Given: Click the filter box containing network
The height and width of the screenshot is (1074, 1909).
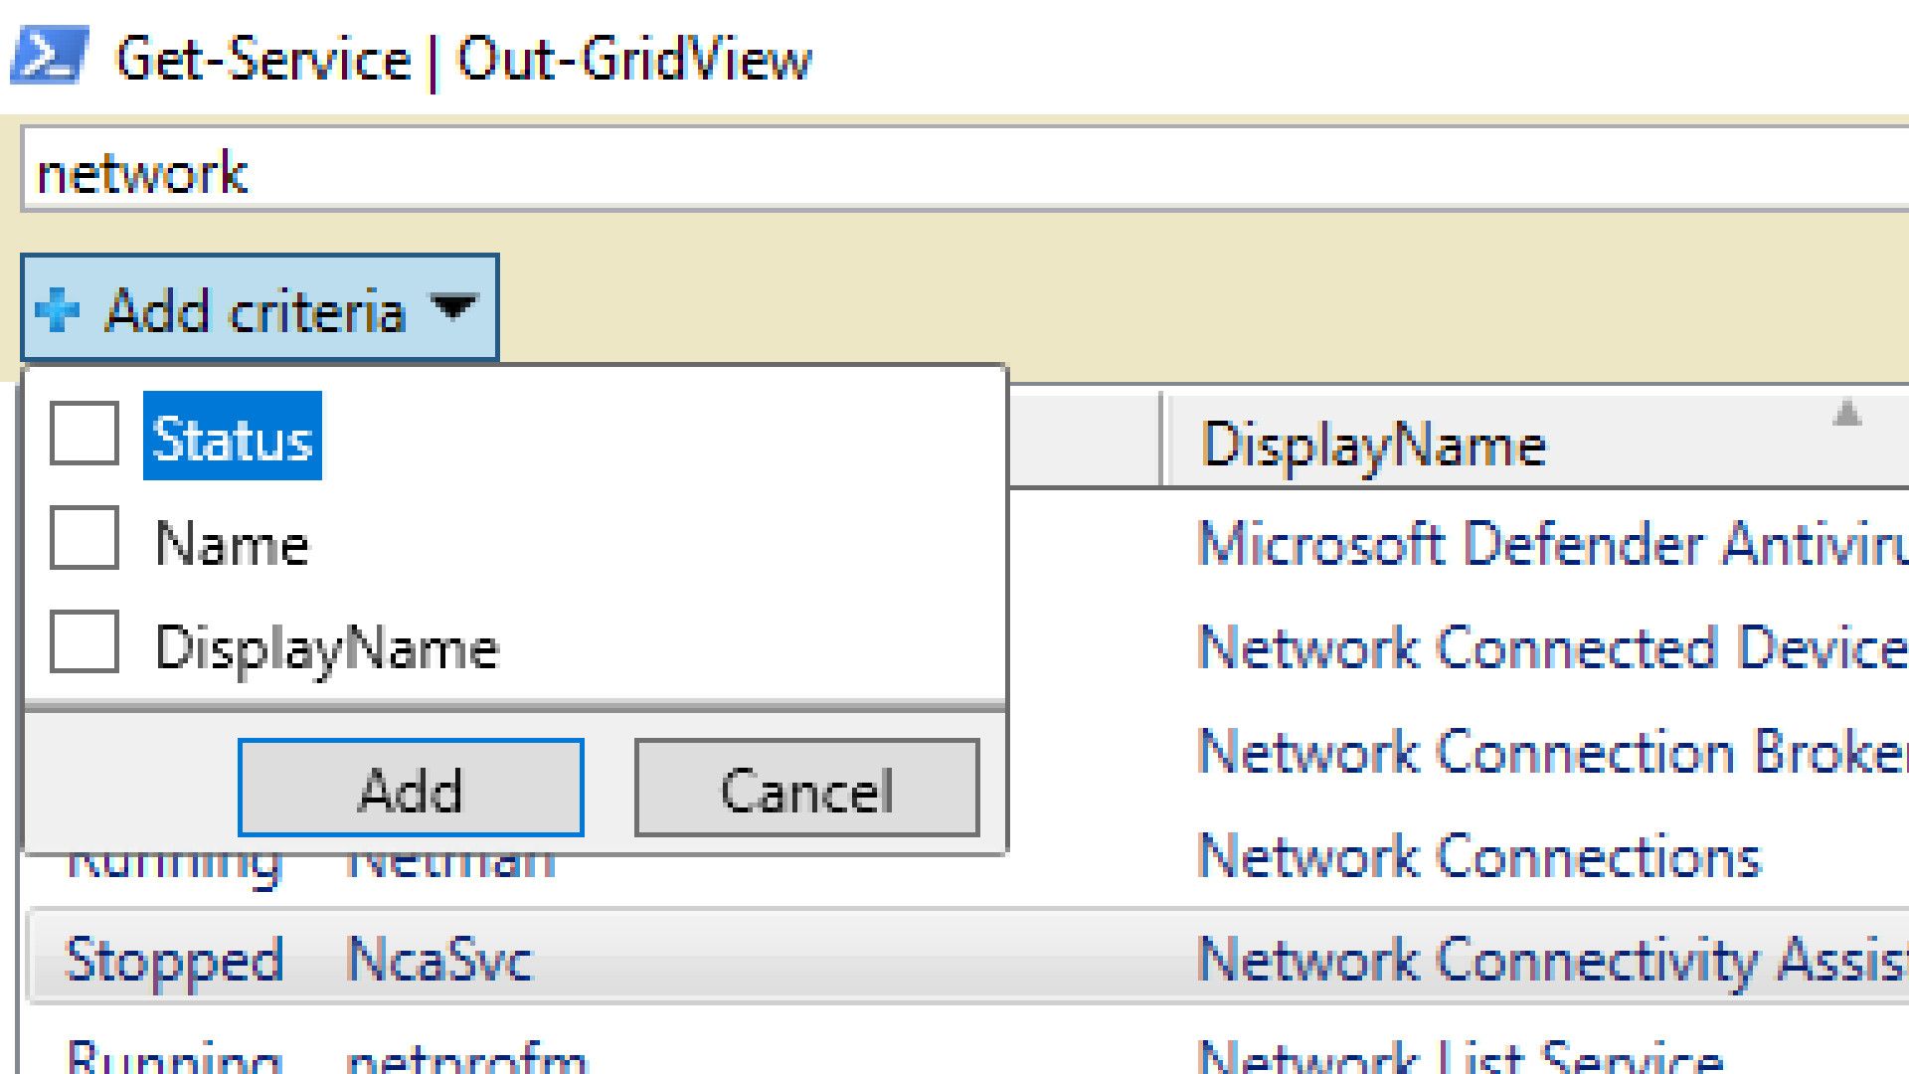Looking at the screenshot, I should point(964,169).
